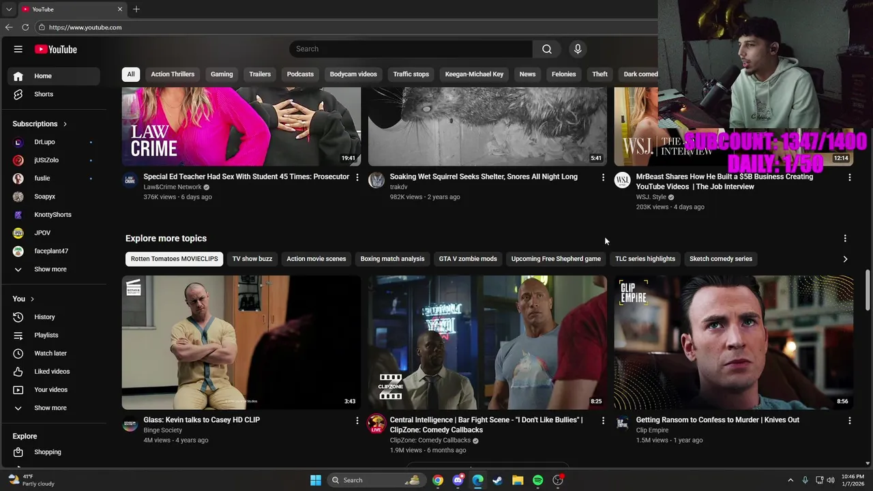Open Spotify from the taskbar
The width and height of the screenshot is (873, 491).
(x=538, y=480)
